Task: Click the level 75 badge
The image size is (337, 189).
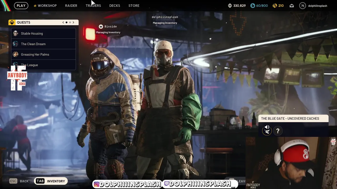Action: point(303,6)
